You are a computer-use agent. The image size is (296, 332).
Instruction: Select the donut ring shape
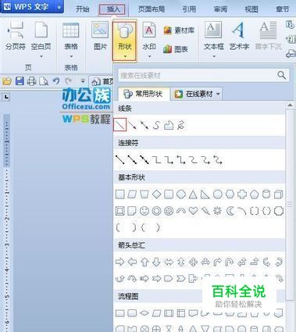coord(156,211)
